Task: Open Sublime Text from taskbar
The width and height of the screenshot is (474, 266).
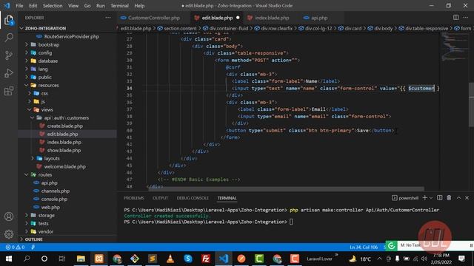Action: point(153,259)
